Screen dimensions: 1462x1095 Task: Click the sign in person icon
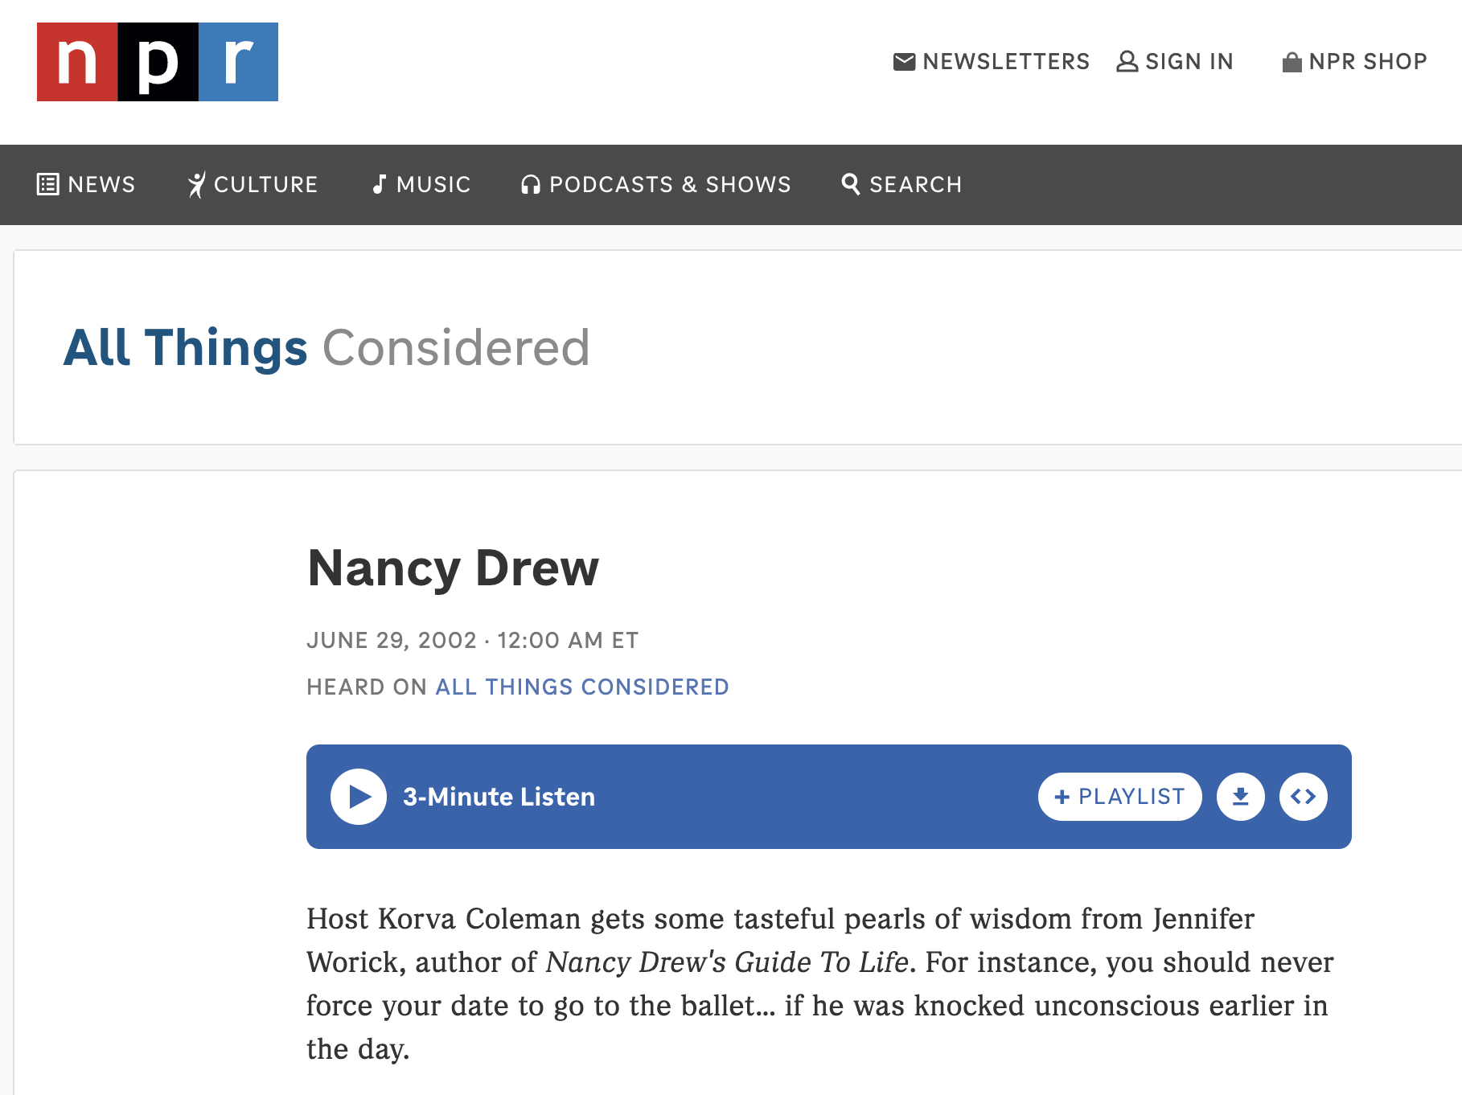point(1127,62)
